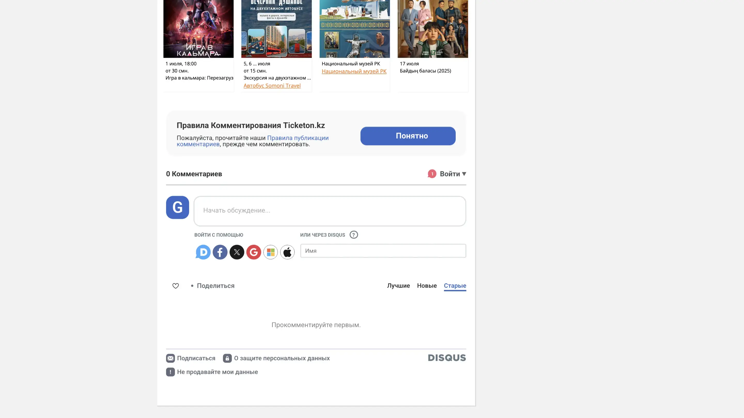Open the Поделиться share menu
Viewport: 744px width, 418px height.
(x=215, y=286)
